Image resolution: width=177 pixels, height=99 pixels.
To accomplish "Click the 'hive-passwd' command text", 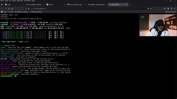I will tap(5, 61).
